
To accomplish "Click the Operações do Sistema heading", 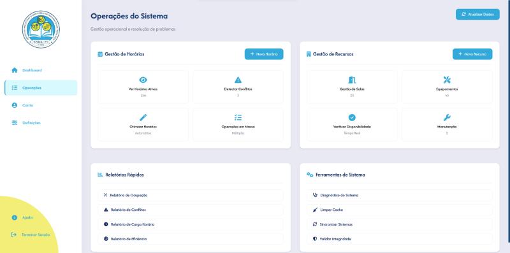I will coord(129,16).
